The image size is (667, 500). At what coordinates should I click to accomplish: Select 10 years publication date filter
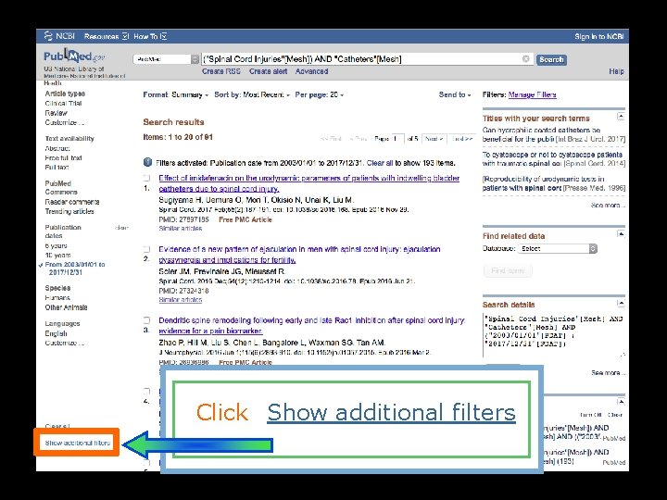pos(57,256)
